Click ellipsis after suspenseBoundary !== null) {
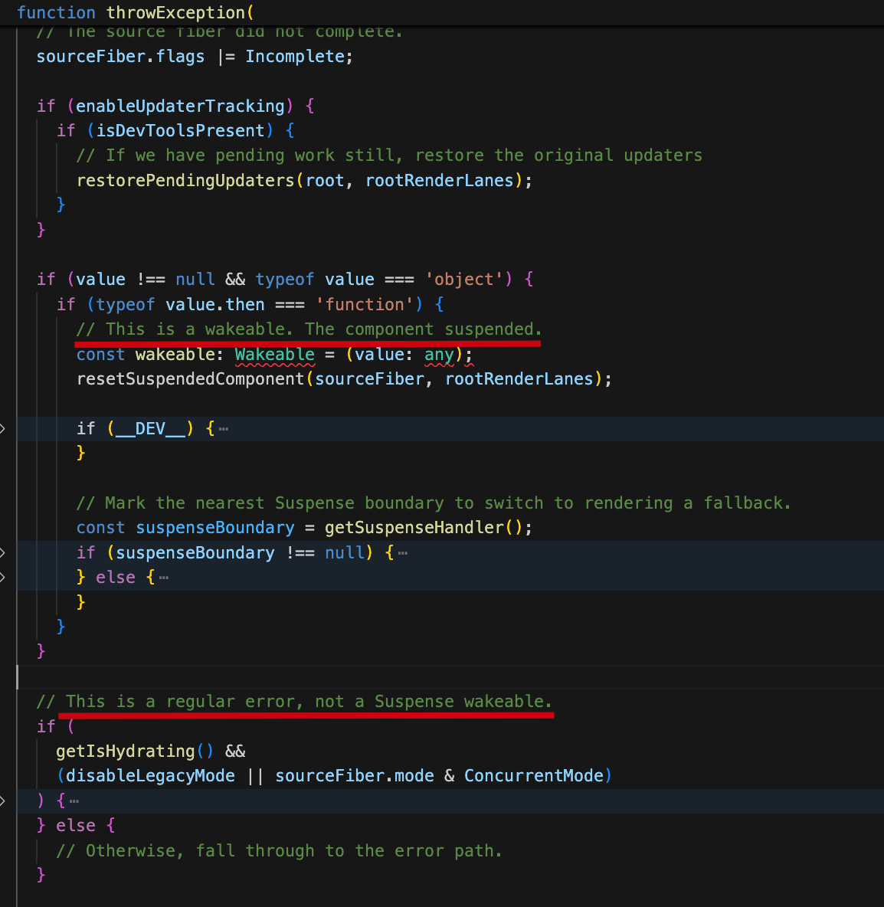 403,553
